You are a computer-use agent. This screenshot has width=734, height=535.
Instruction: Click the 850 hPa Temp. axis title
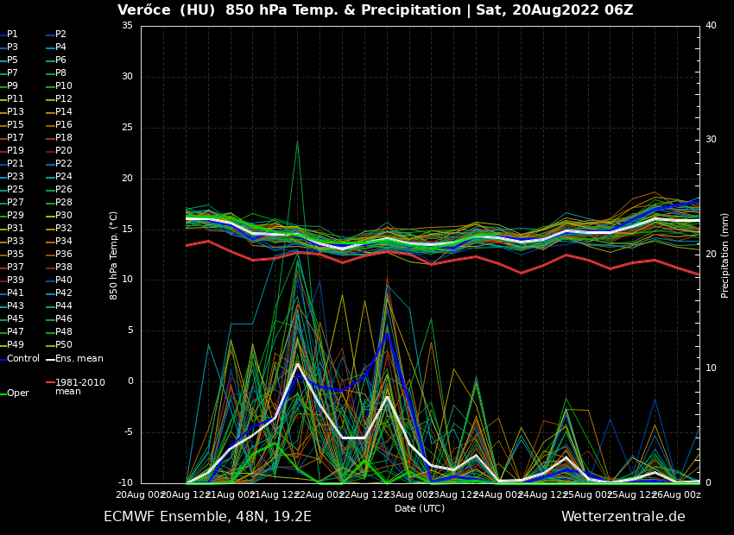click(x=114, y=255)
